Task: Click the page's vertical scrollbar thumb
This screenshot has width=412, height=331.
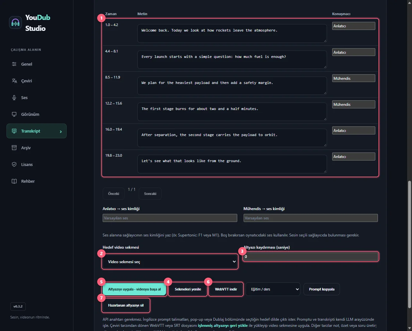Action: [409, 244]
